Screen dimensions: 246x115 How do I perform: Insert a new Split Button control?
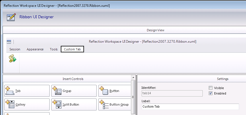74,104
